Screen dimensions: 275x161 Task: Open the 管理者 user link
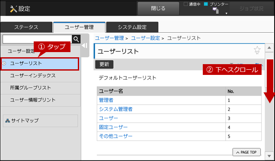click(x=106, y=100)
